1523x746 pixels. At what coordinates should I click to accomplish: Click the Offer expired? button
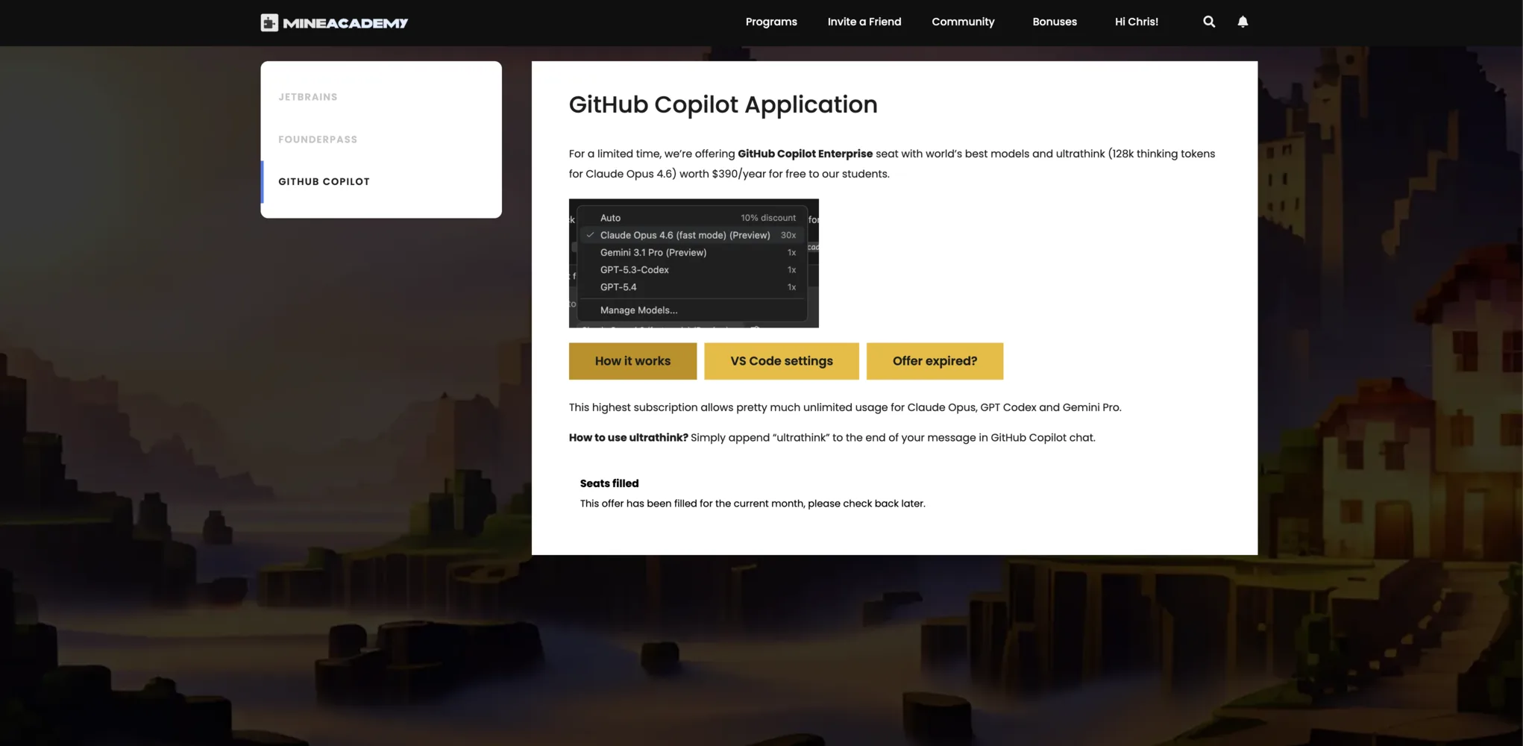(x=935, y=361)
